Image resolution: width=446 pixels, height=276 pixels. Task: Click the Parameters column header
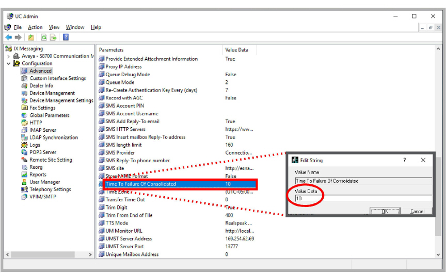tap(160, 49)
